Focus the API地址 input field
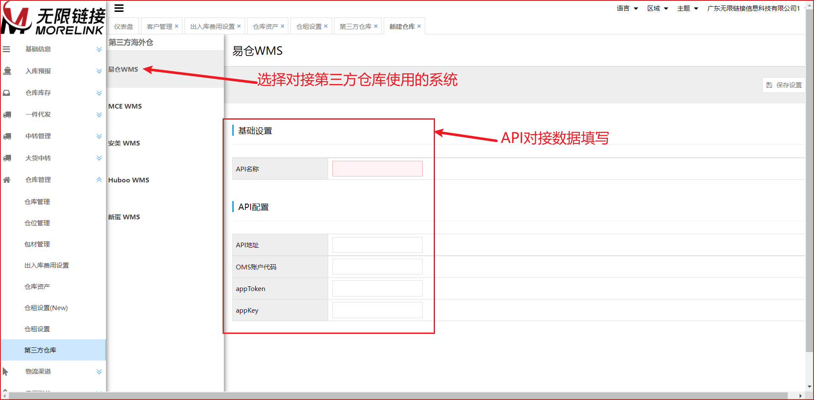This screenshot has height=400, width=814. coord(377,245)
